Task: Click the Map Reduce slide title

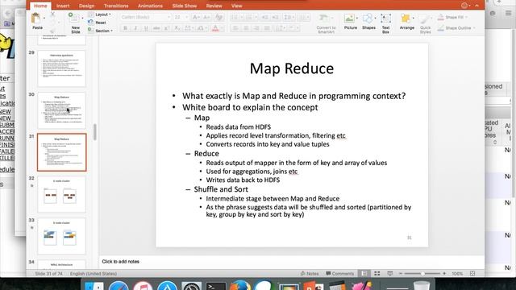Action: coord(292,68)
